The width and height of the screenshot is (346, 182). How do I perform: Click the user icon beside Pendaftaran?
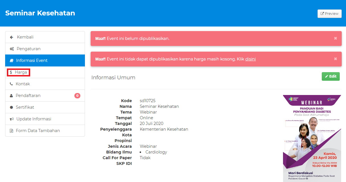pos(11,96)
